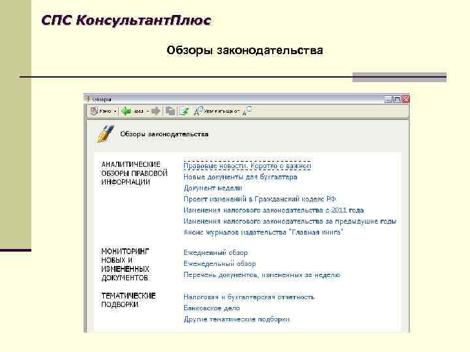Close the Обзоры window

pyautogui.click(x=406, y=99)
